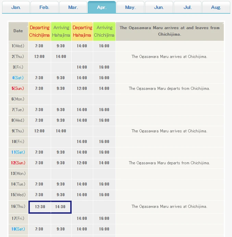Image resolution: width=232 pixels, height=237 pixels.
Task: Click 14:00 Hahajima departure on 8(Wed)
Action: pos(82,120)
